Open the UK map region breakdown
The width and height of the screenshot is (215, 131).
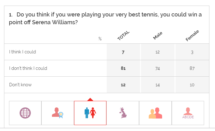[x=123, y=113]
